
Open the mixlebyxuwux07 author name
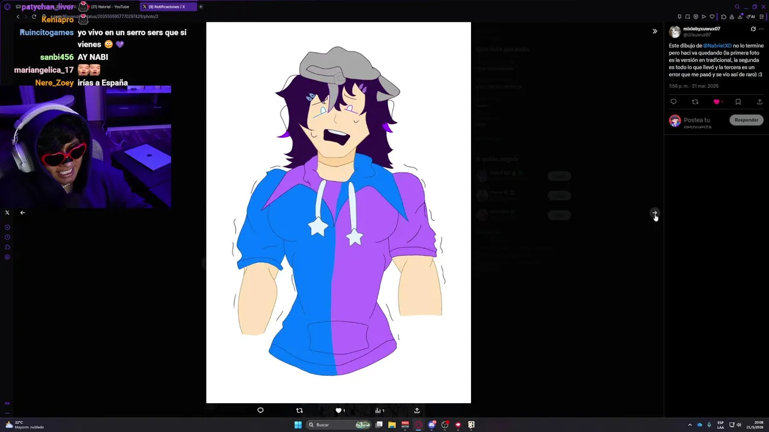point(702,29)
